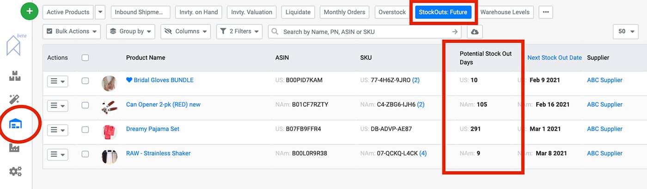Screen dimensions: 647x189
Task: Open the Columns dropdown
Action: [185, 32]
